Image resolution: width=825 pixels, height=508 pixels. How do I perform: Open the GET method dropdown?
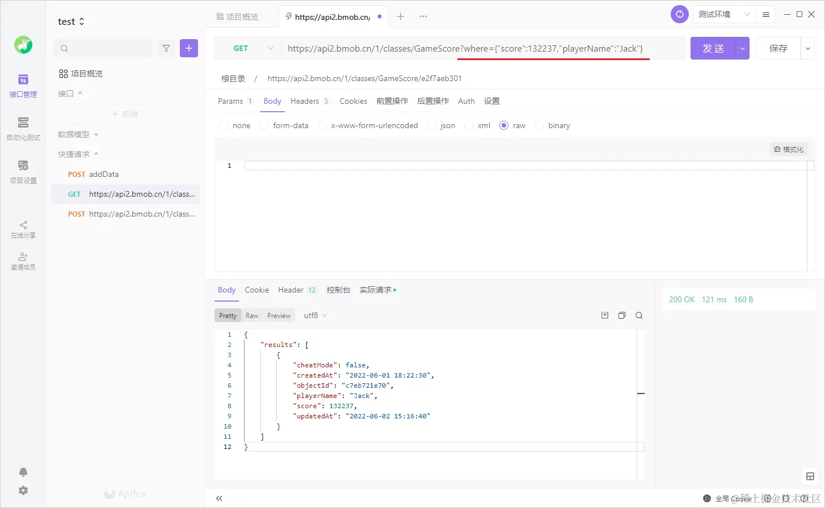point(248,48)
